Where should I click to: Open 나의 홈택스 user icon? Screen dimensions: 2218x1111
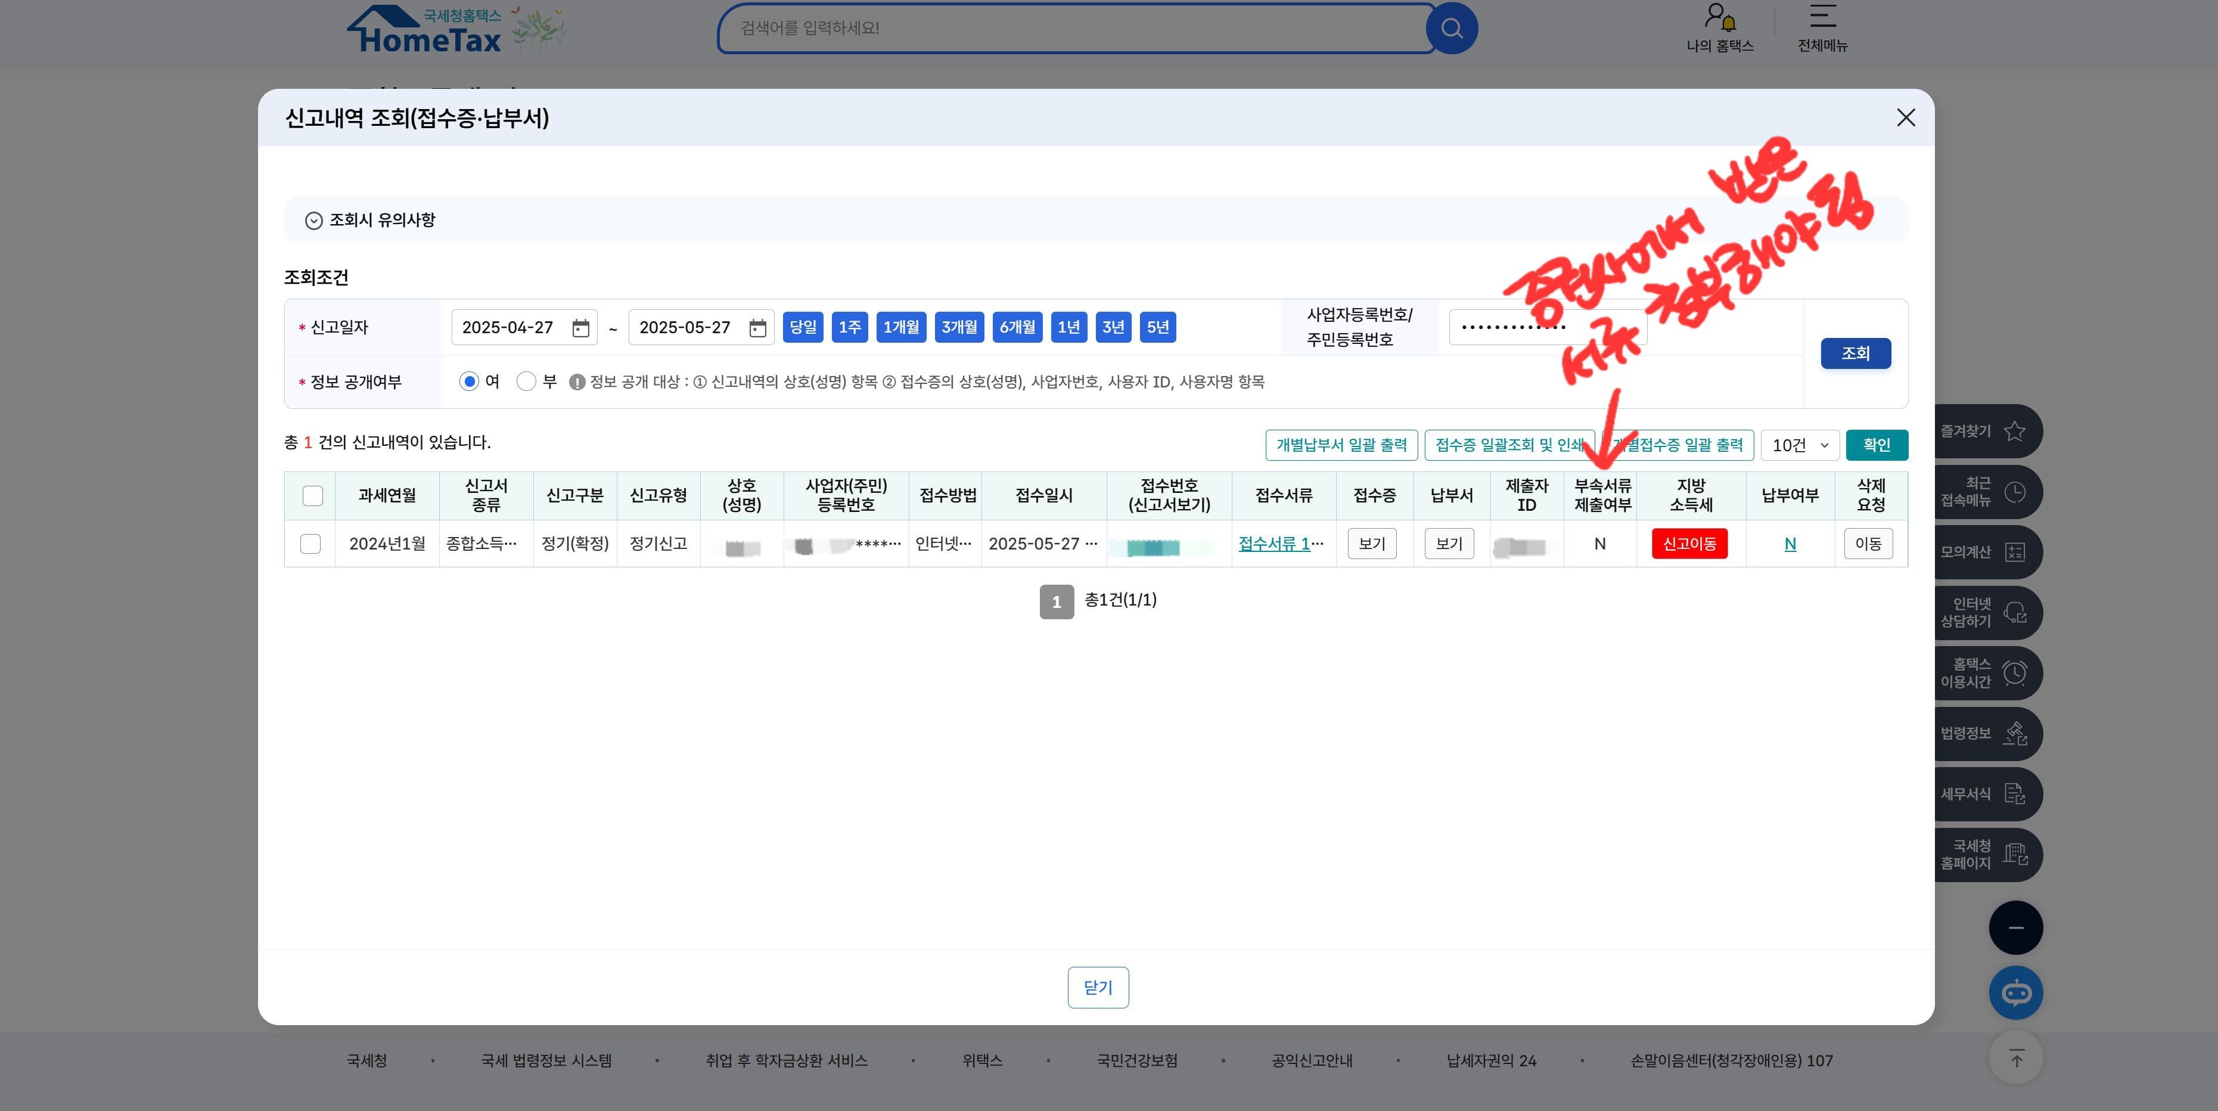click(x=1719, y=17)
